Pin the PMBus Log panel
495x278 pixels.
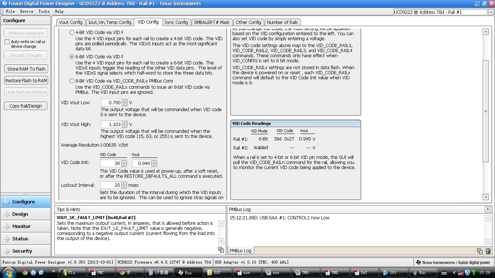[488, 209]
